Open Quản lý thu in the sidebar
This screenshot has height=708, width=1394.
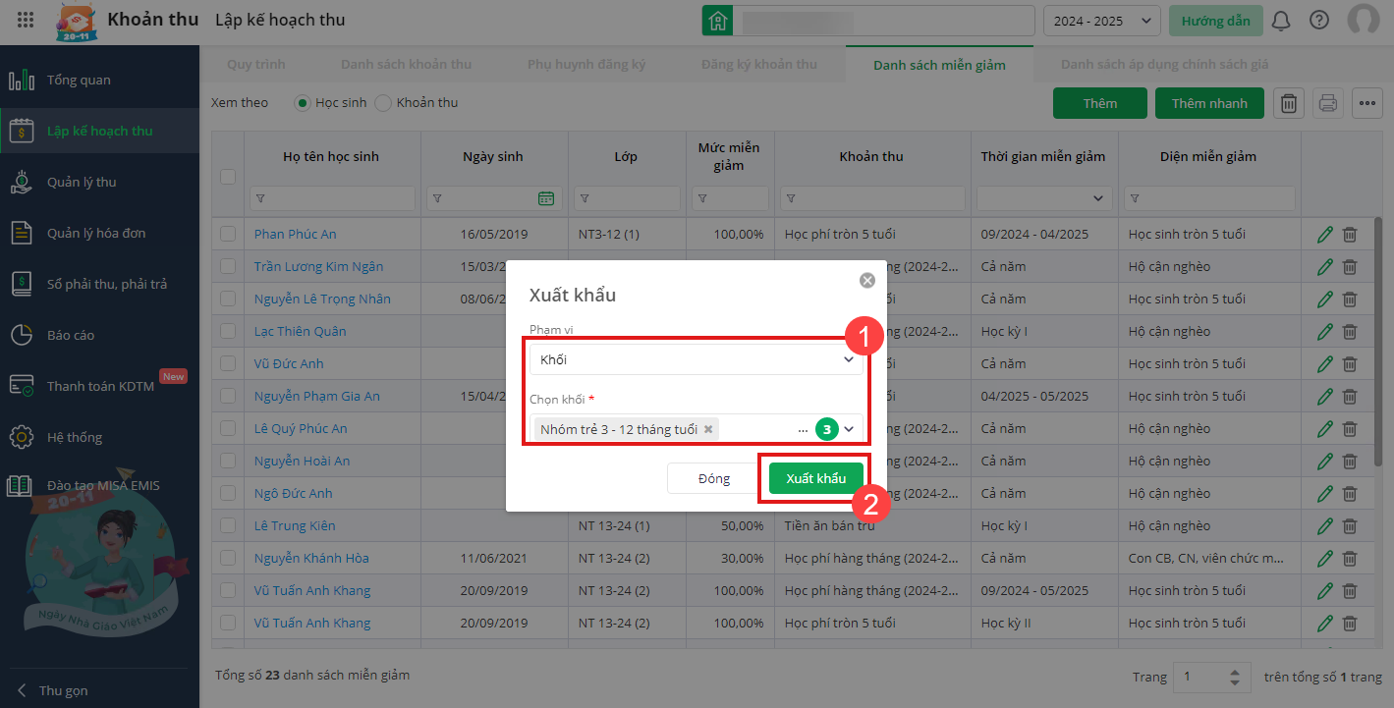pos(99,183)
